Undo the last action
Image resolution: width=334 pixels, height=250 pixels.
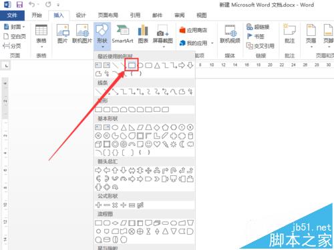(x=32, y=4)
